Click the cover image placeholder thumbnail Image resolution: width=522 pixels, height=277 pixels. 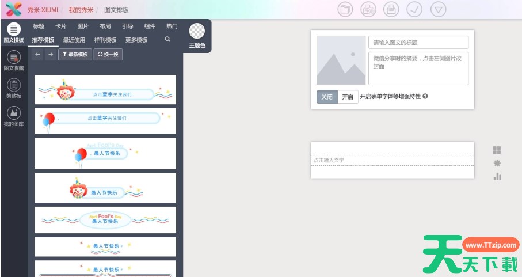click(341, 60)
